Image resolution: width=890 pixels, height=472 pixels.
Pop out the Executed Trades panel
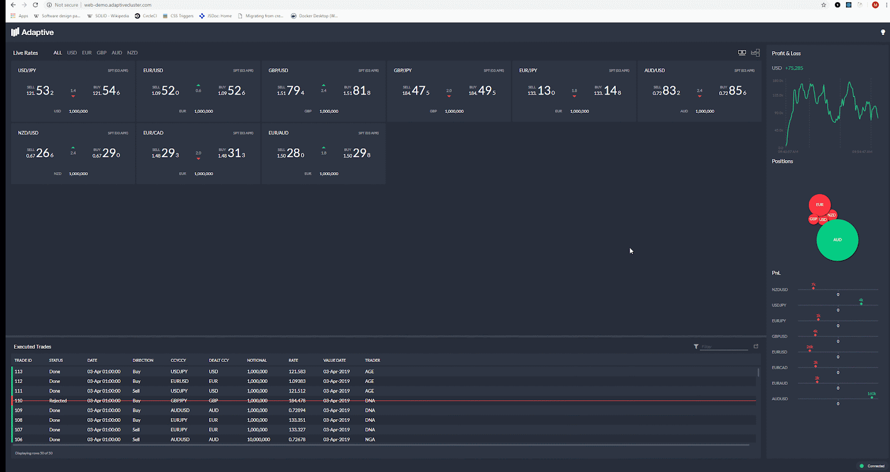pos(756,346)
